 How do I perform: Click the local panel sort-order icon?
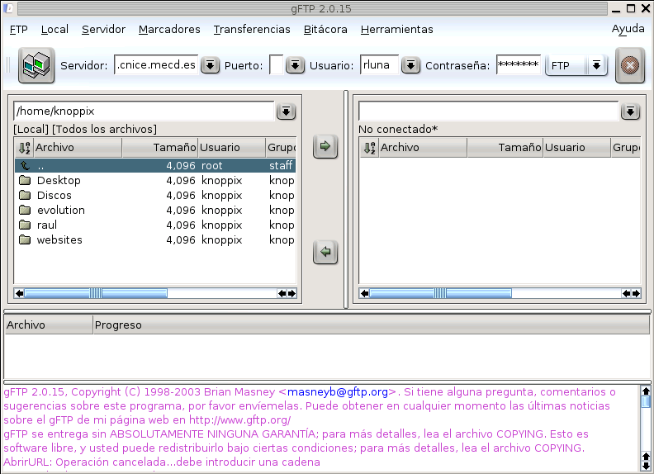click(x=24, y=148)
